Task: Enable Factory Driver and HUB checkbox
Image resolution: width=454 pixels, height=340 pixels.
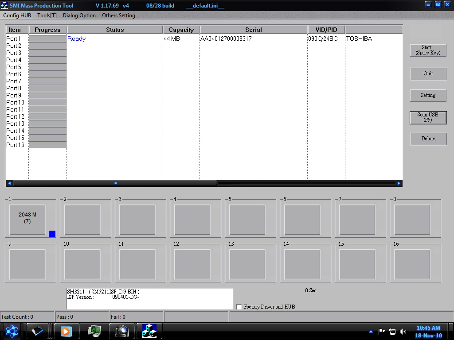Action: click(239, 307)
